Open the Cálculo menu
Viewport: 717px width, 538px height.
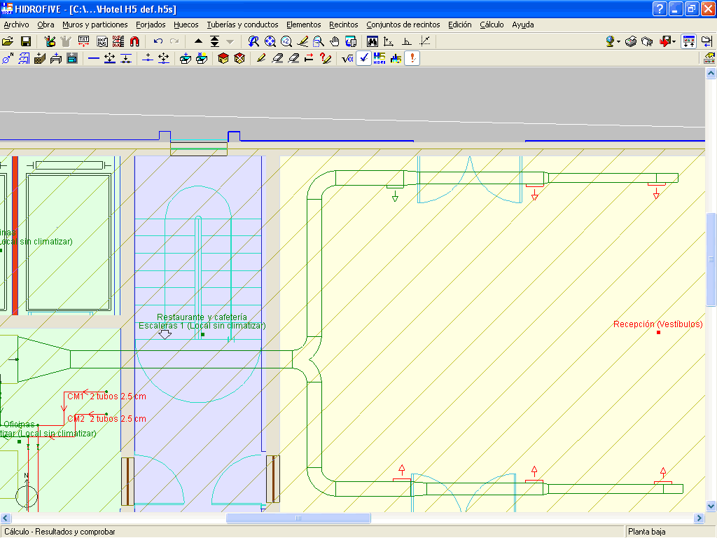click(492, 25)
